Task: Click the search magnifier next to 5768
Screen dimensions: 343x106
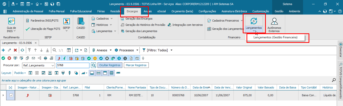Action: 93,65
